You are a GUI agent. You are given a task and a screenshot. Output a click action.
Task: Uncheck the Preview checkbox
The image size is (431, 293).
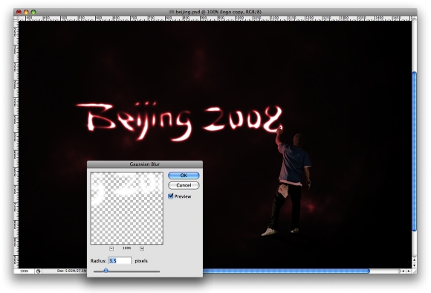click(171, 196)
